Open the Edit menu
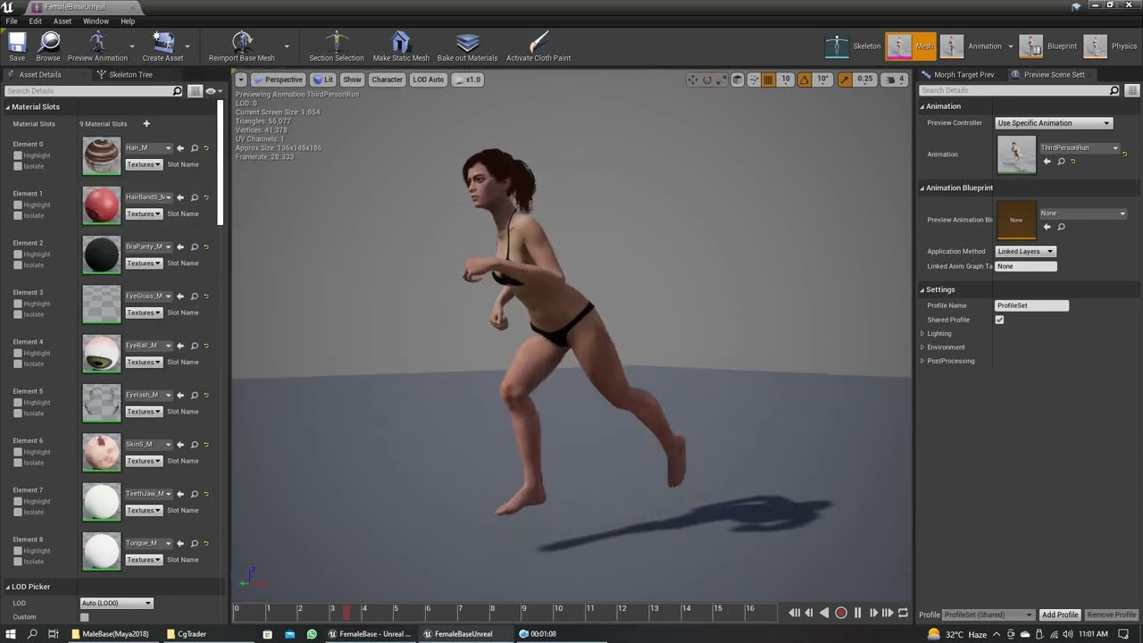 (36, 21)
